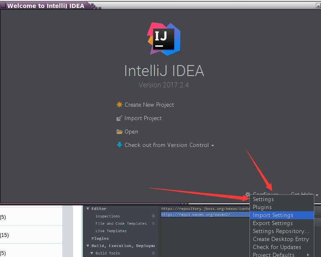Click the dropdown arrow next to Get Help
The width and height of the screenshot is (321, 257).
(x=317, y=195)
